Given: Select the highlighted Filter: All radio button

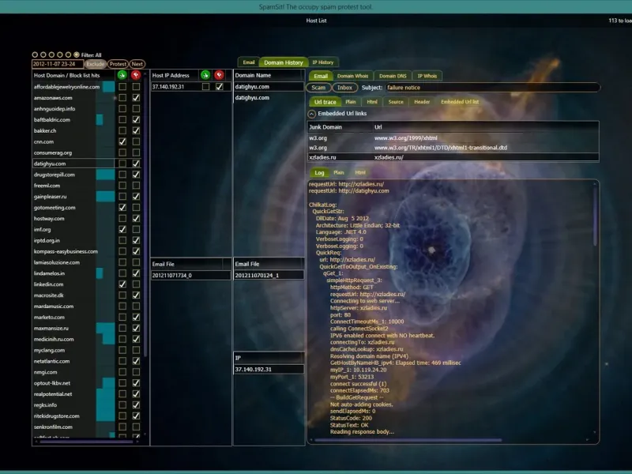Looking at the screenshot, I should coord(77,55).
